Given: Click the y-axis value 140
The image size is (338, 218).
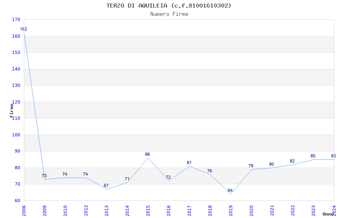Looking at the screenshot, I should click(16, 69).
